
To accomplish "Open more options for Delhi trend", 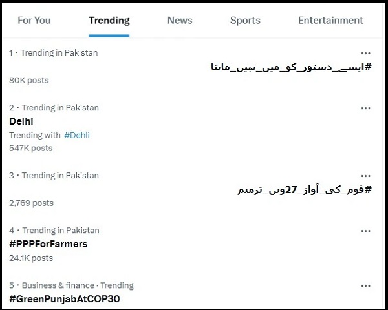I will [x=365, y=108].
